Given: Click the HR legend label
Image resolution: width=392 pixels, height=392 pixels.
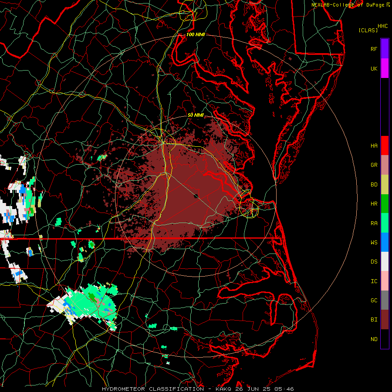Looking at the screenshot, I should (x=374, y=204).
